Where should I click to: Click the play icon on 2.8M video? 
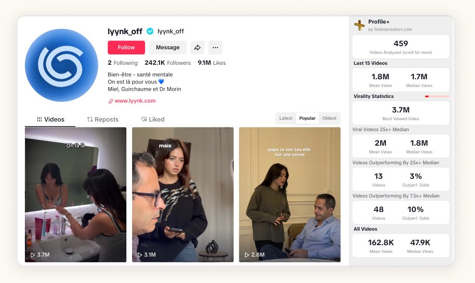coord(247,255)
